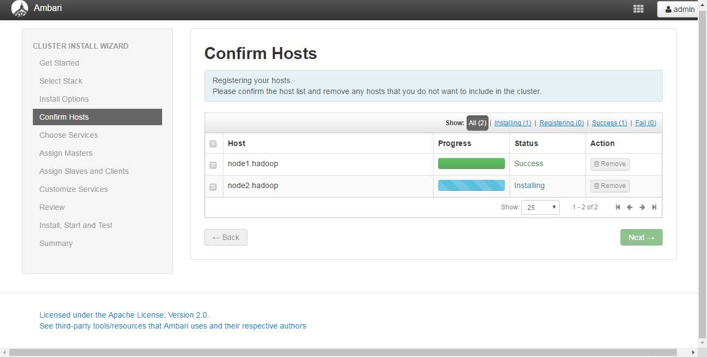The width and height of the screenshot is (707, 357).
Task: Open third-party tools and resources link
Action: (173, 326)
